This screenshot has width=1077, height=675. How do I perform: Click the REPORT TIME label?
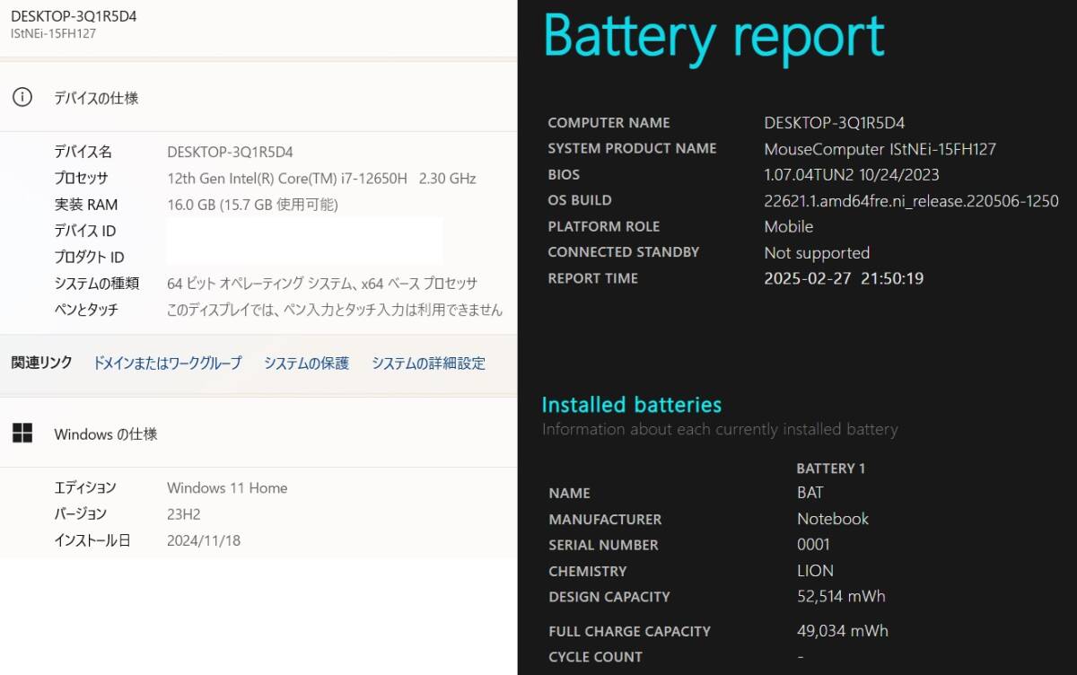point(593,279)
